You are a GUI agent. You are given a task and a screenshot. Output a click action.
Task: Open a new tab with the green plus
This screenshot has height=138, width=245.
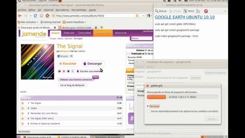click(x=101, y=27)
